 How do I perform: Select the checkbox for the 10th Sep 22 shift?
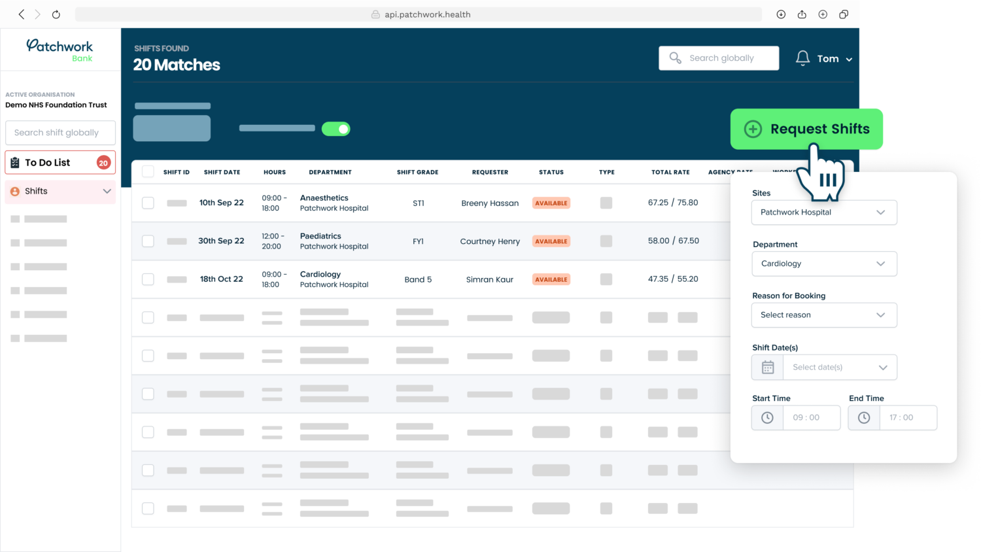pyautogui.click(x=148, y=203)
